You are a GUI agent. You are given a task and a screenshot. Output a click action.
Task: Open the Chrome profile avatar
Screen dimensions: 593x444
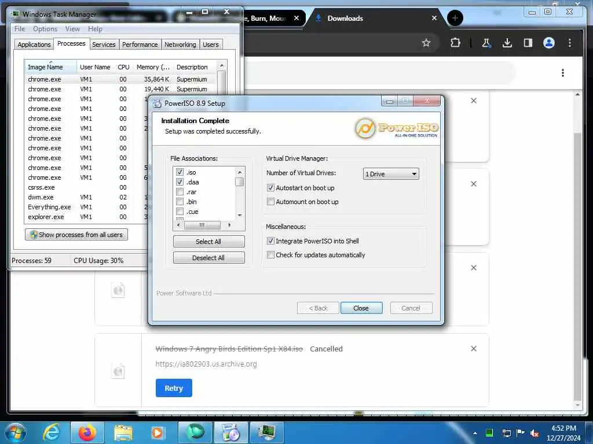[549, 43]
